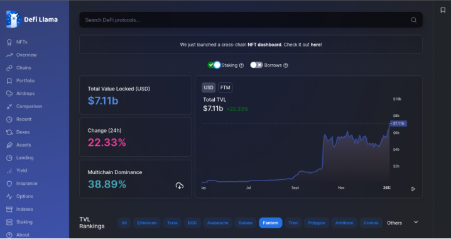Click the Indexes sidebar label
The image size is (451, 239).
[x=24, y=209]
